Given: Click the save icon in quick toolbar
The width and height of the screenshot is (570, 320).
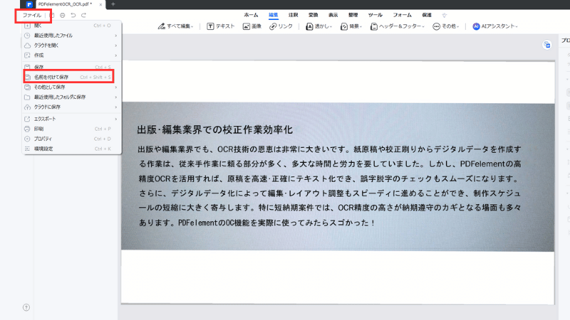Looking at the screenshot, I should pos(52,15).
